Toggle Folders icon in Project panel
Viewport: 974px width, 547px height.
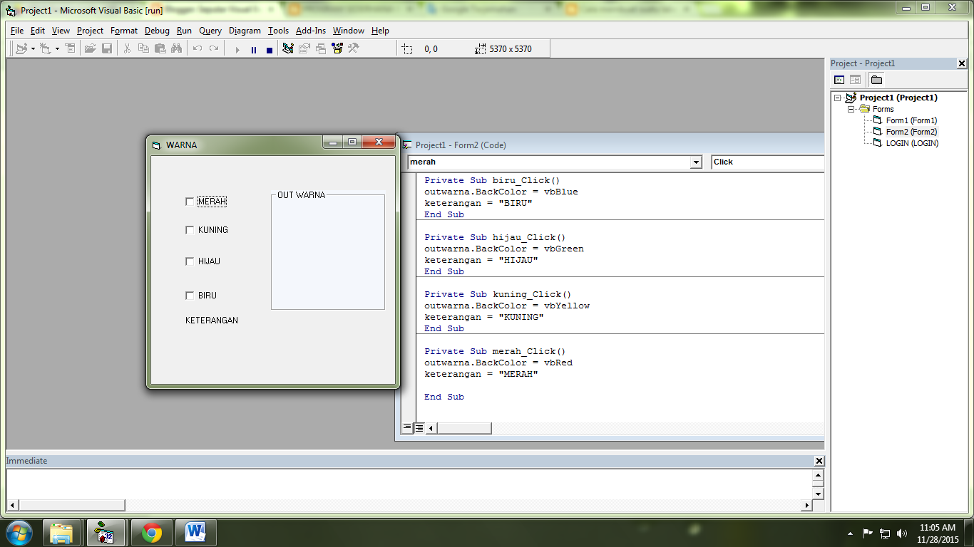(x=876, y=80)
